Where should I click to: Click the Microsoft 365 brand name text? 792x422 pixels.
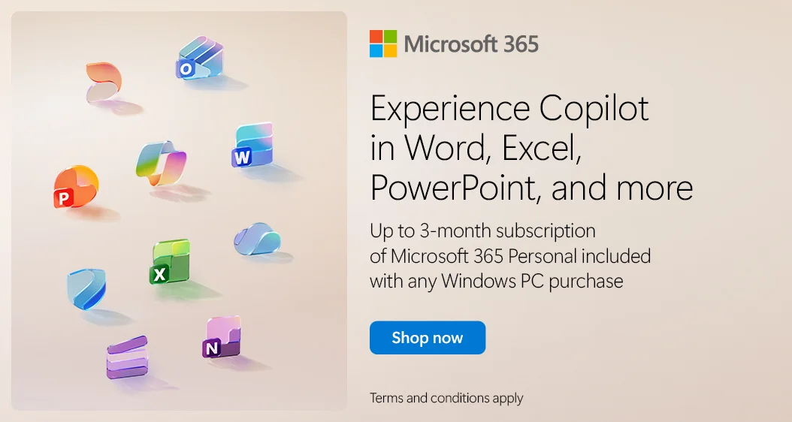471,44
